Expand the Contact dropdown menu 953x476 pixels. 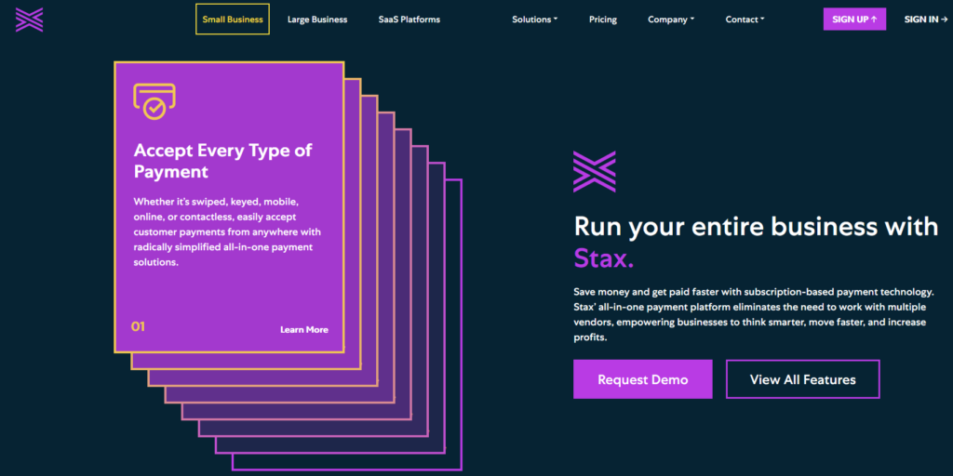tap(745, 20)
